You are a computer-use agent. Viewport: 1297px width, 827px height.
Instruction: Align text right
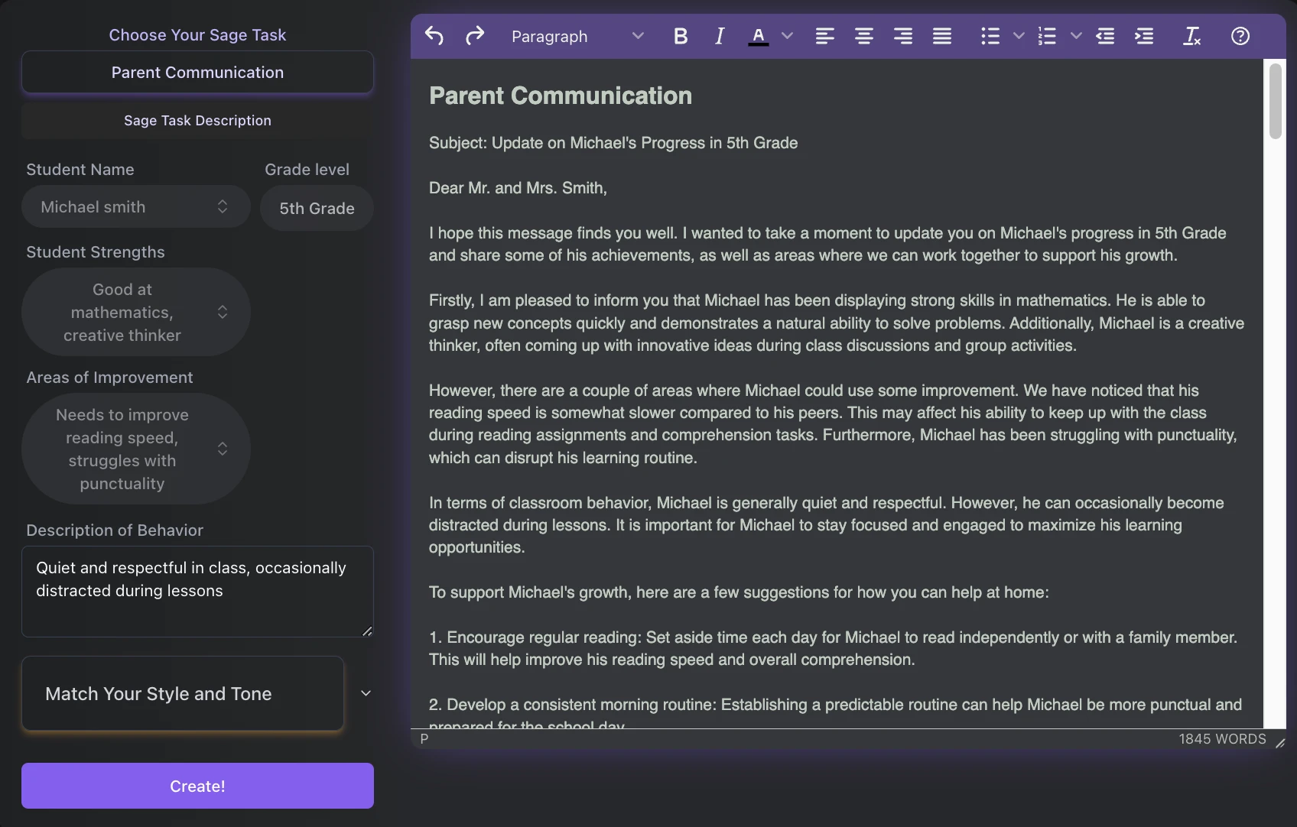[x=903, y=36]
